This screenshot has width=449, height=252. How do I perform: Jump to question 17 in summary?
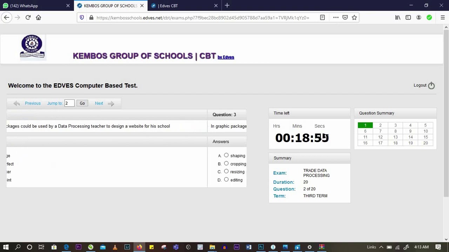point(380,143)
